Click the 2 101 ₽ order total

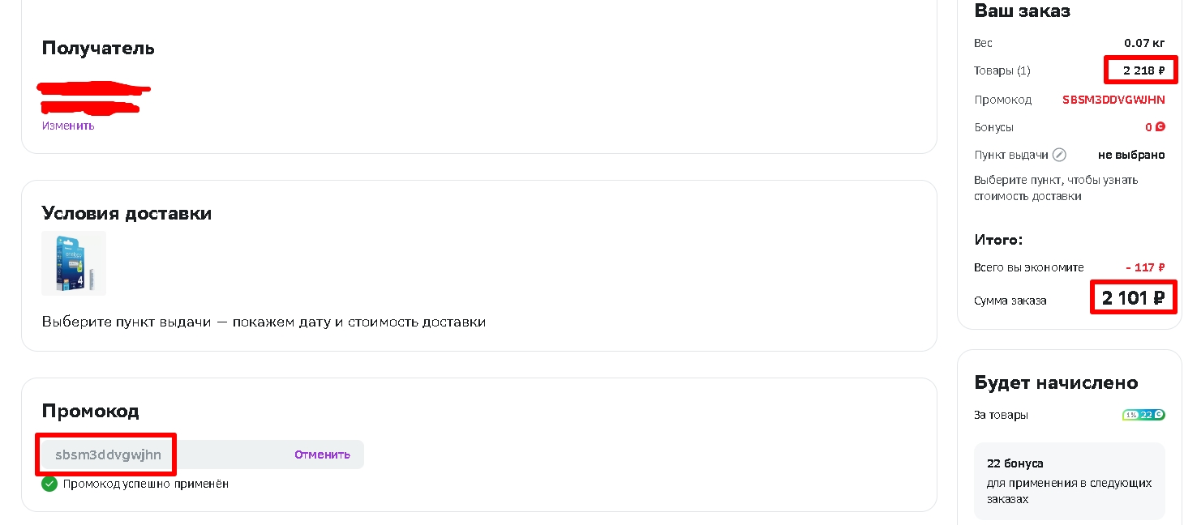tap(1133, 298)
